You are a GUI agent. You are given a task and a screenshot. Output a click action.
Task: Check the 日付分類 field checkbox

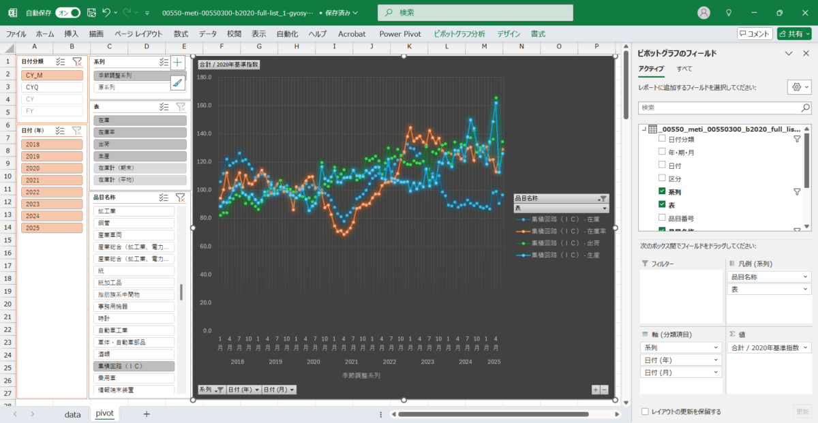pyautogui.click(x=662, y=139)
